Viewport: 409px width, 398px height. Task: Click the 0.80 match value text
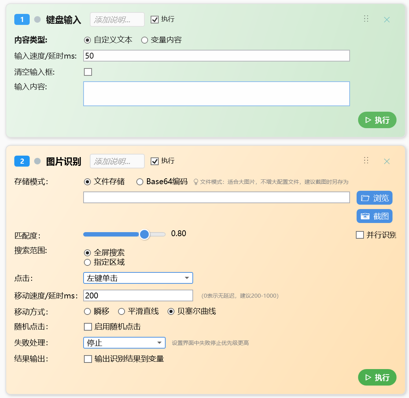[179, 234]
